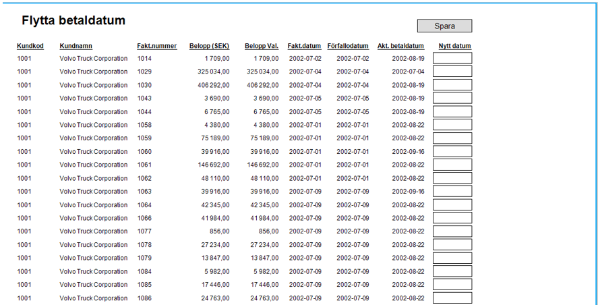Click the Förfallodatum column header

(x=348, y=46)
